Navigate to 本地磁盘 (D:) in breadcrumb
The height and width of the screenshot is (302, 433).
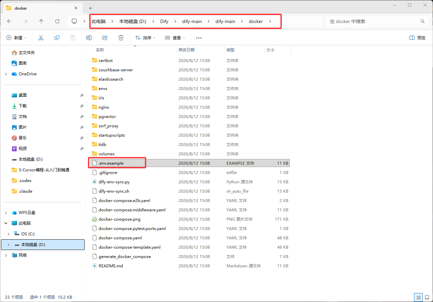pos(133,21)
